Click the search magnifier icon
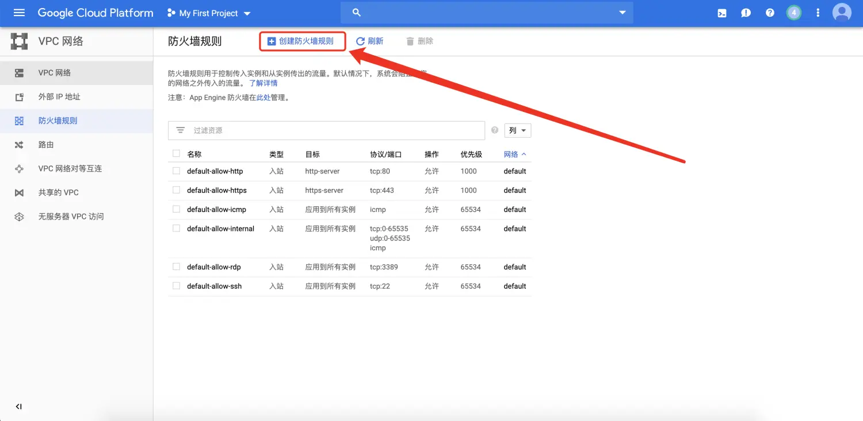 pyautogui.click(x=356, y=13)
